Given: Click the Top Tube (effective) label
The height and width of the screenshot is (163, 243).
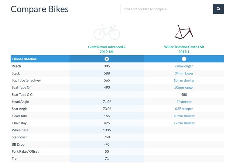Looking at the screenshot, I should pos(26,80).
